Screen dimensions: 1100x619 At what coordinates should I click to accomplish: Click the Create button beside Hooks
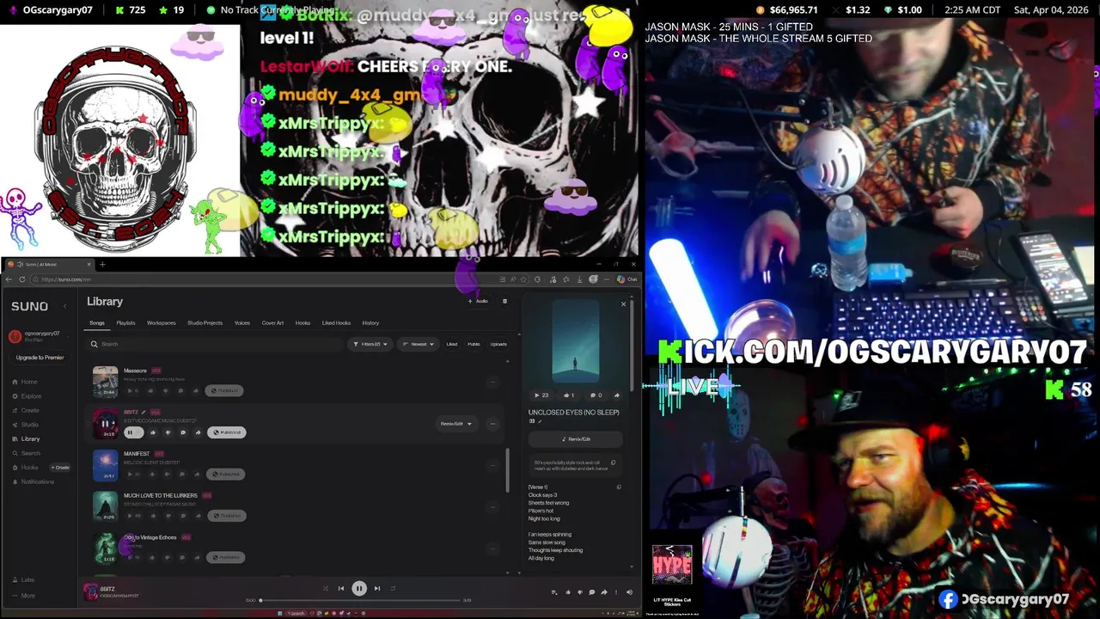(x=60, y=468)
